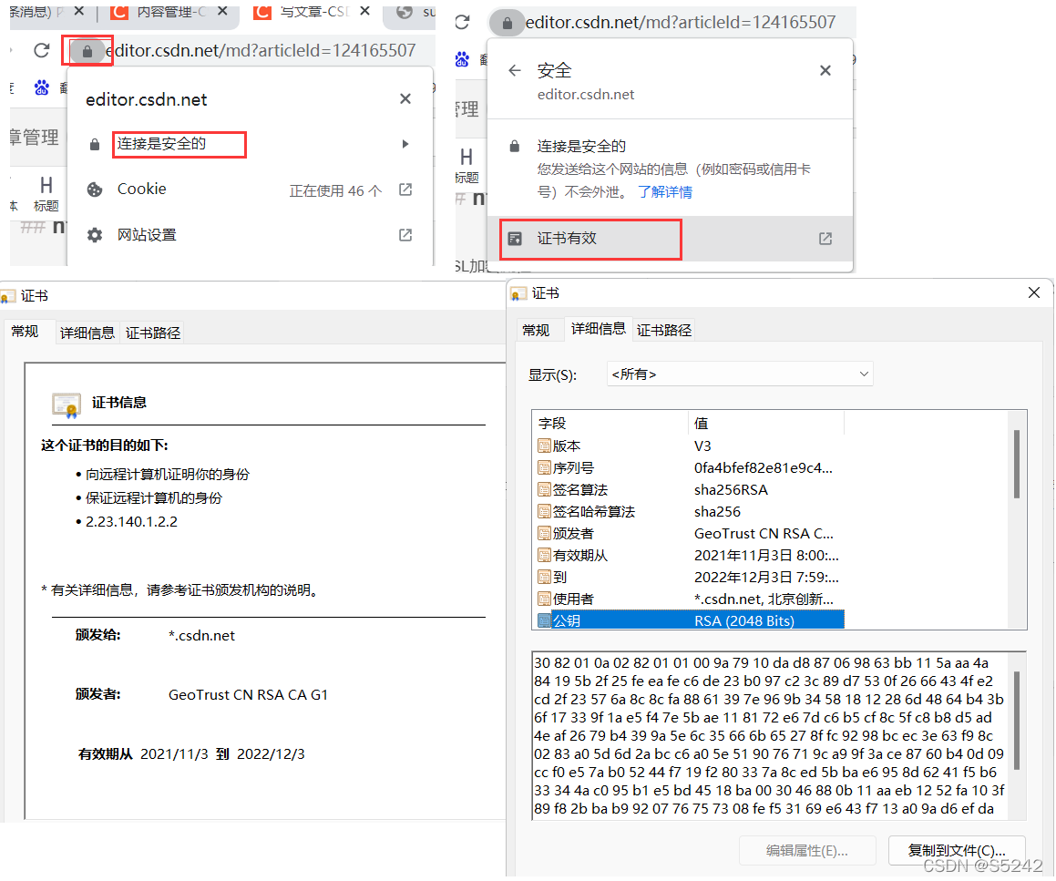The height and width of the screenshot is (881, 1056).
Task: Open certificate via external link icon
Action: tap(825, 239)
